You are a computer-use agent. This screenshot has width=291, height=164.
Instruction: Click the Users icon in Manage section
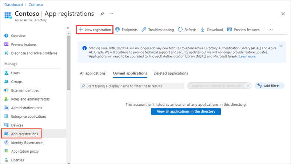pyautogui.click(x=6, y=73)
